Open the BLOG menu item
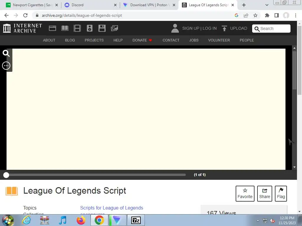Screen dimensions: 302x226 pyautogui.click(x=70, y=40)
